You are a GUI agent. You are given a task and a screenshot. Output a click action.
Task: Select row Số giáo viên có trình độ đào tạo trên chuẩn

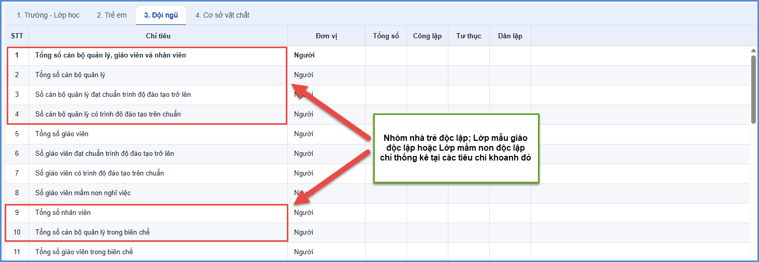point(378,173)
